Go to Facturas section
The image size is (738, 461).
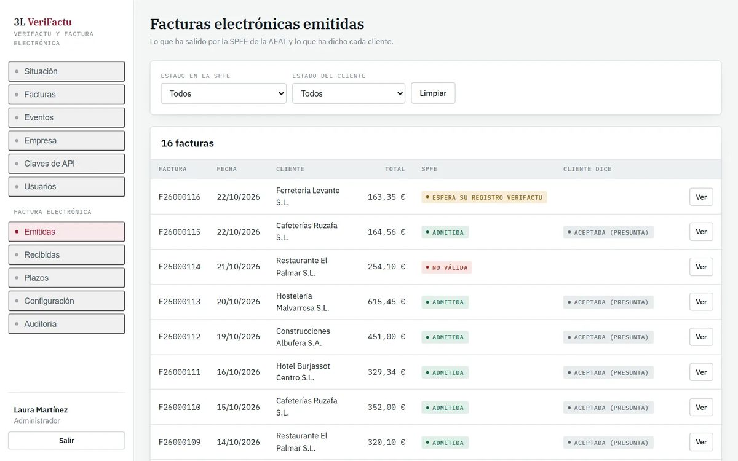tap(66, 95)
